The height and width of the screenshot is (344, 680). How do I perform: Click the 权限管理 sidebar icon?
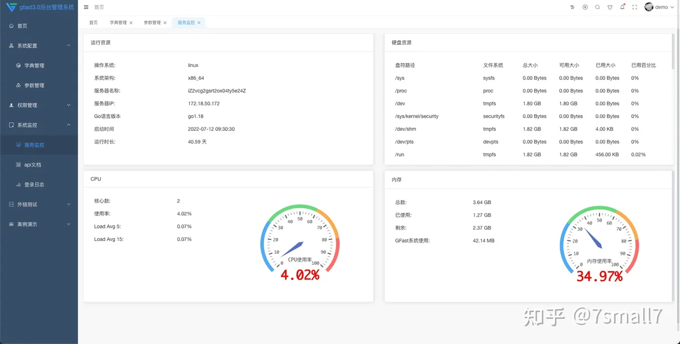tap(11, 105)
